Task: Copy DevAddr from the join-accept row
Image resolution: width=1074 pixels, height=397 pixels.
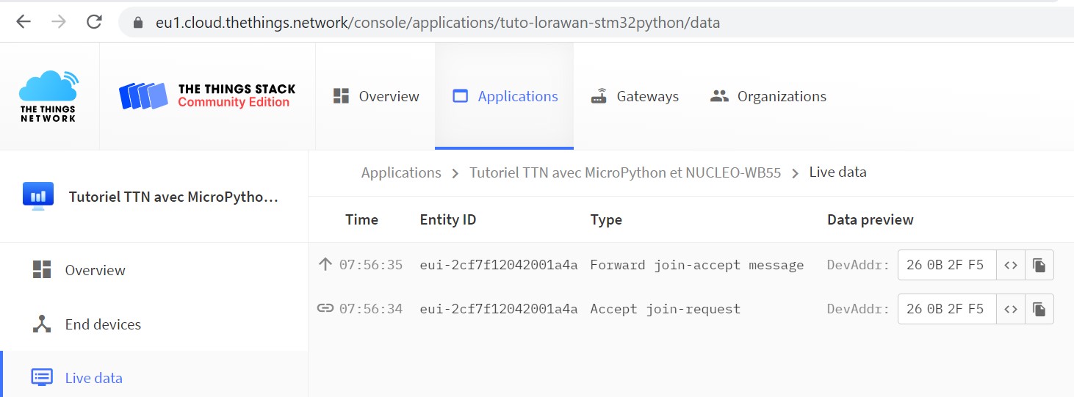Action: tap(1039, 265)
